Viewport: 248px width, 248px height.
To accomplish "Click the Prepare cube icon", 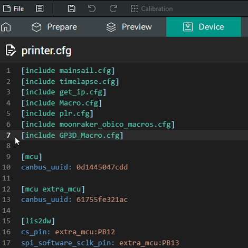I will click(x=36, y=27).
